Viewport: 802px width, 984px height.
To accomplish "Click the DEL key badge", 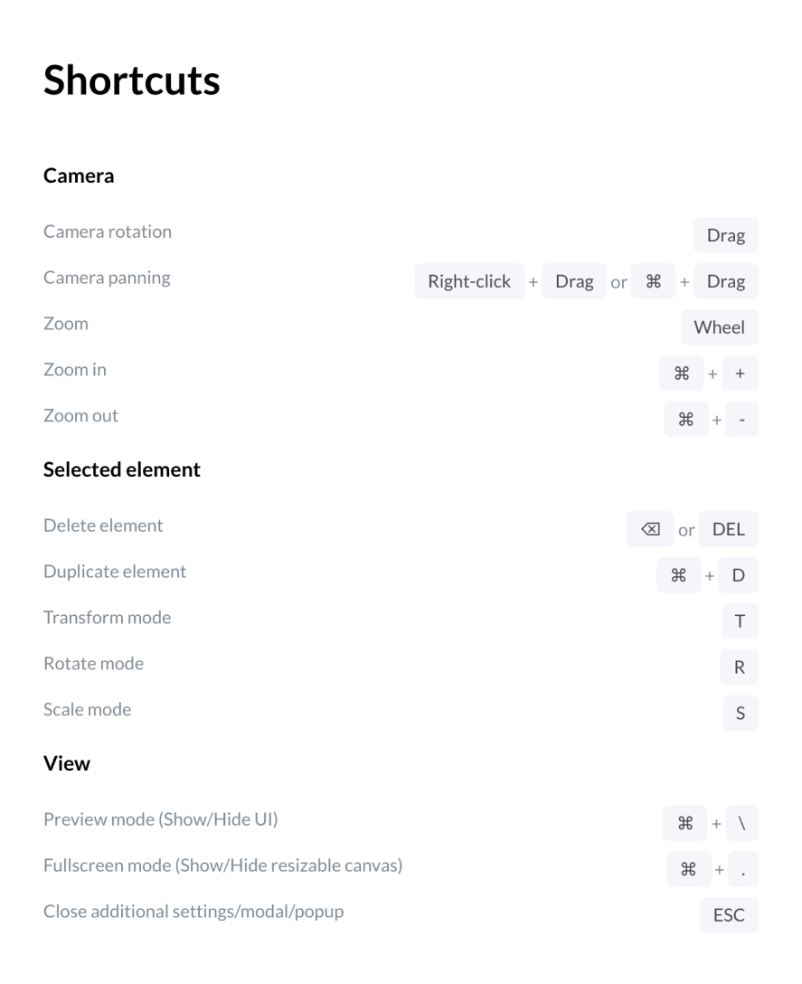I will point(729,529).
